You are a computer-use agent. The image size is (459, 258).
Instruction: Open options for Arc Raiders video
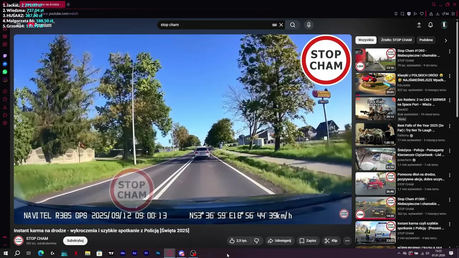tap(449, 100)
